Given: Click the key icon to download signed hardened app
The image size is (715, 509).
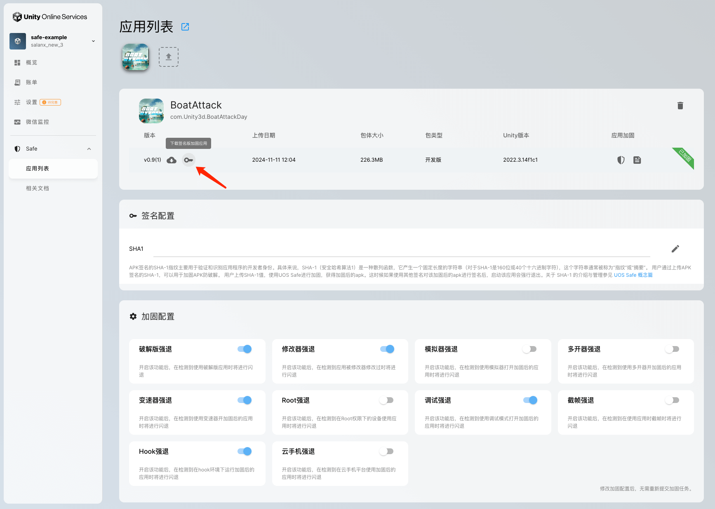Looking at the screenshot, I should (x=188, y=160).
